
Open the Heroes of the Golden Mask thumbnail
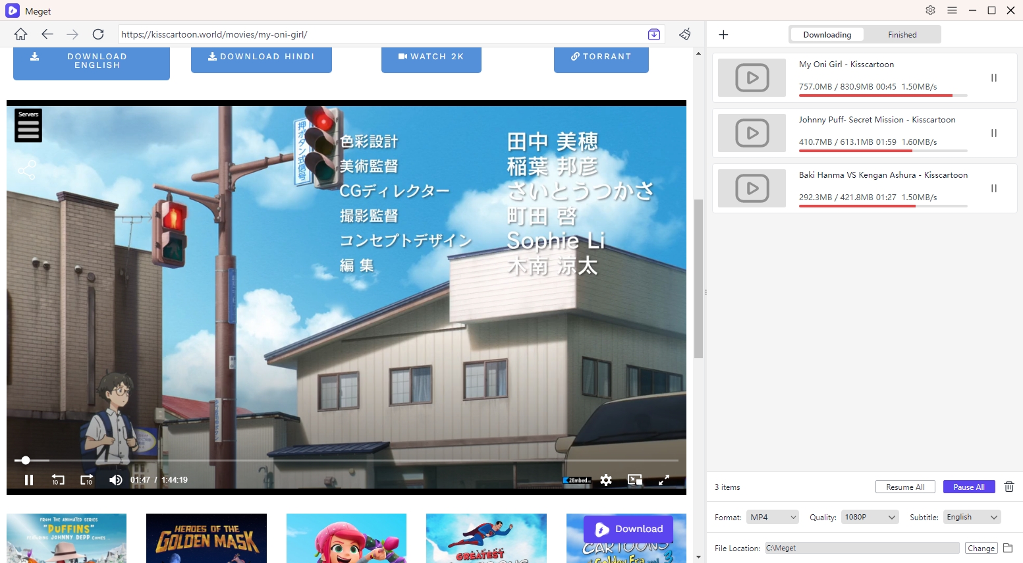(206, 539)
